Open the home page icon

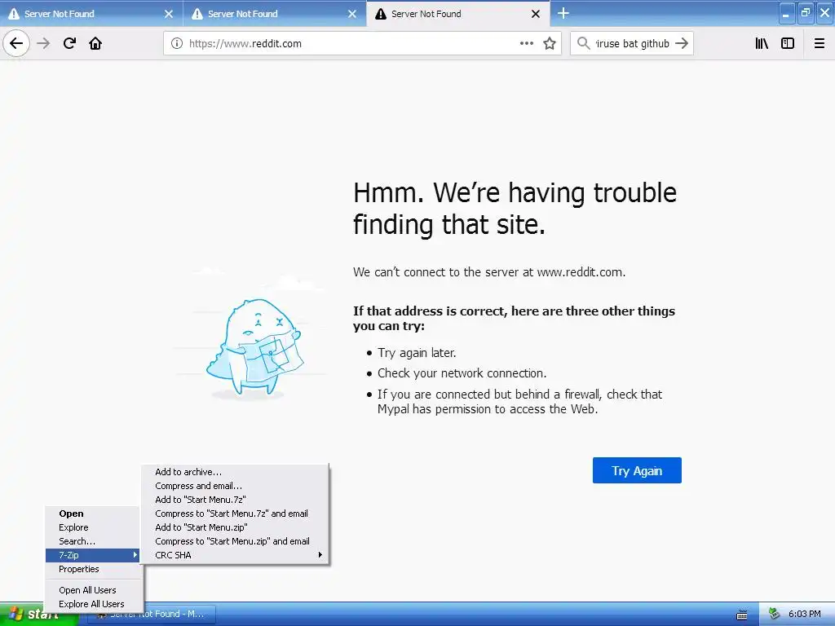(x=95, y=43)
